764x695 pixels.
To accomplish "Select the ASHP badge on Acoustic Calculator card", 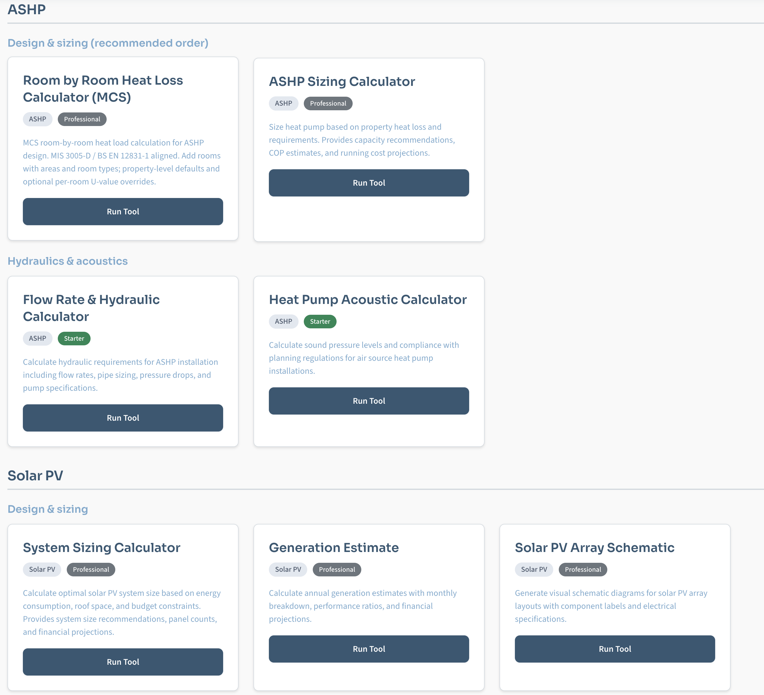I will (x=283, y=321).
